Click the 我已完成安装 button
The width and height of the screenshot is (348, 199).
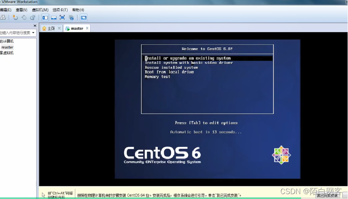tap(327, 195)
